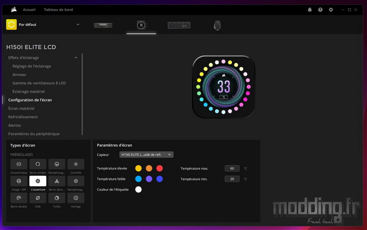The height and width of the screenshot is (230, 367).
Task: Open the Accueil tab
Action: pos(29,10)
